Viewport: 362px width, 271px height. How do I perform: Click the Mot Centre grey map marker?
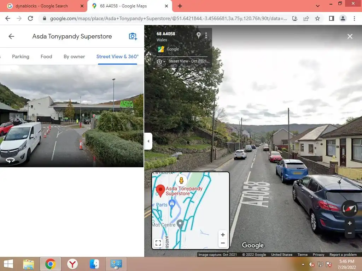pyautogui.click(x=180, y=224)
